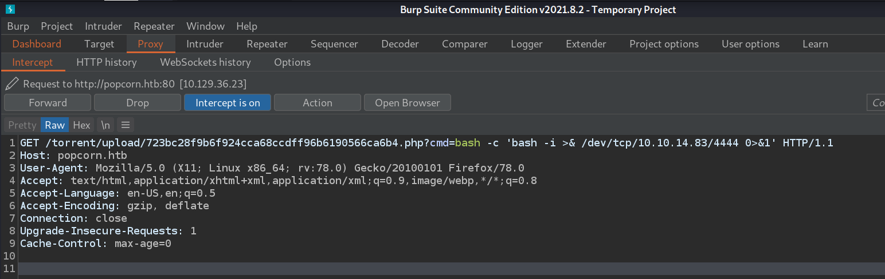
Task: Switch to the Target tab
Action: [x=99, y=44]
